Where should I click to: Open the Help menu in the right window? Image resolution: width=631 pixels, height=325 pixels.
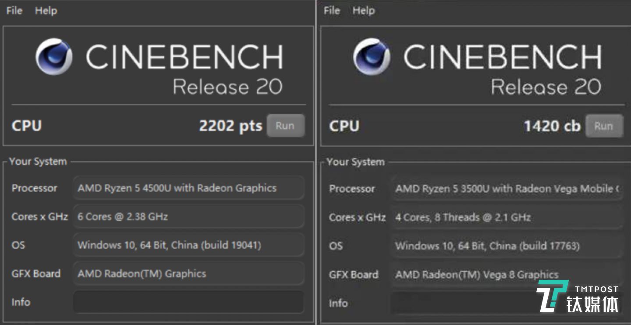pyautogui.click(x=364, y=10)
